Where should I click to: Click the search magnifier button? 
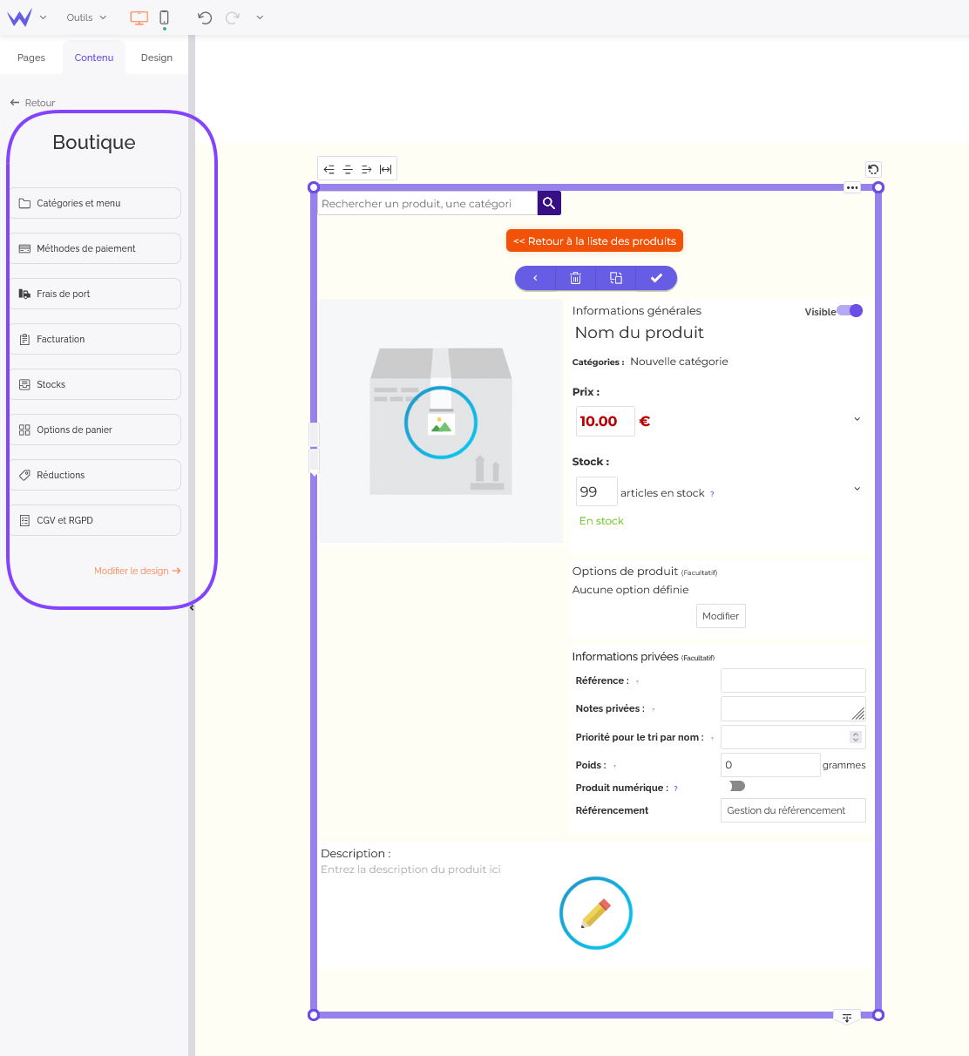(549, 203)
